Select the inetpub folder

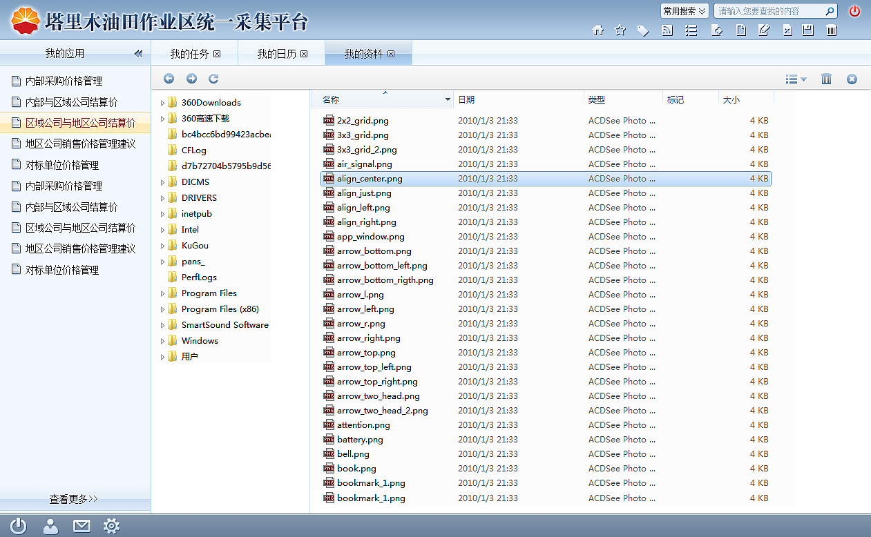(x=196, y=214)
